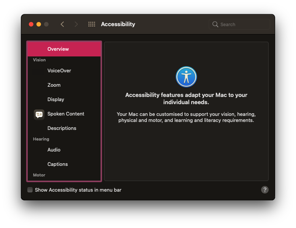Open the show-all preferences grid

[92, 24]
